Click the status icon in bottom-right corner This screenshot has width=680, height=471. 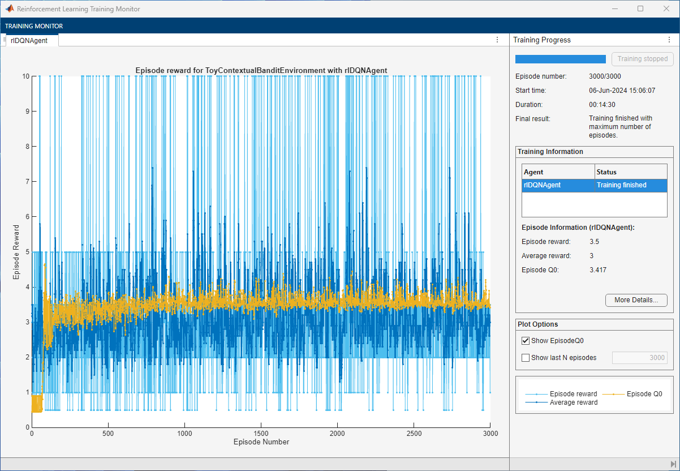point(673,464)
